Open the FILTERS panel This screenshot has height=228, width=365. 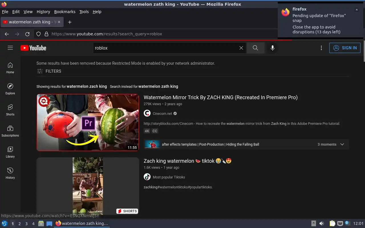pyautogui.click(x=49, y=71)
